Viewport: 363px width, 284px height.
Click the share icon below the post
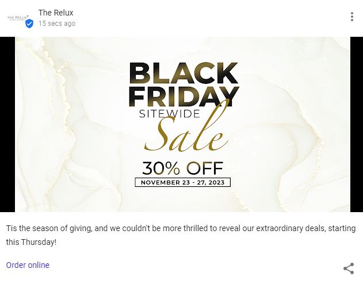349,268
